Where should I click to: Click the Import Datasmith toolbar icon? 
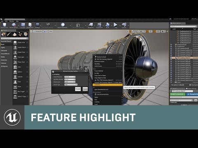(x=63, y=25)
